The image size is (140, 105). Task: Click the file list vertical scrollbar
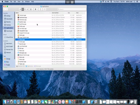click(86, 35)
